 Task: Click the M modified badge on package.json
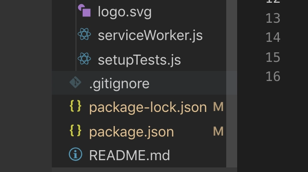coord(218,131)
